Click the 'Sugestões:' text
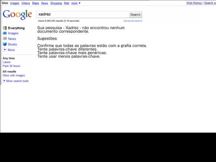 [47, 38]
